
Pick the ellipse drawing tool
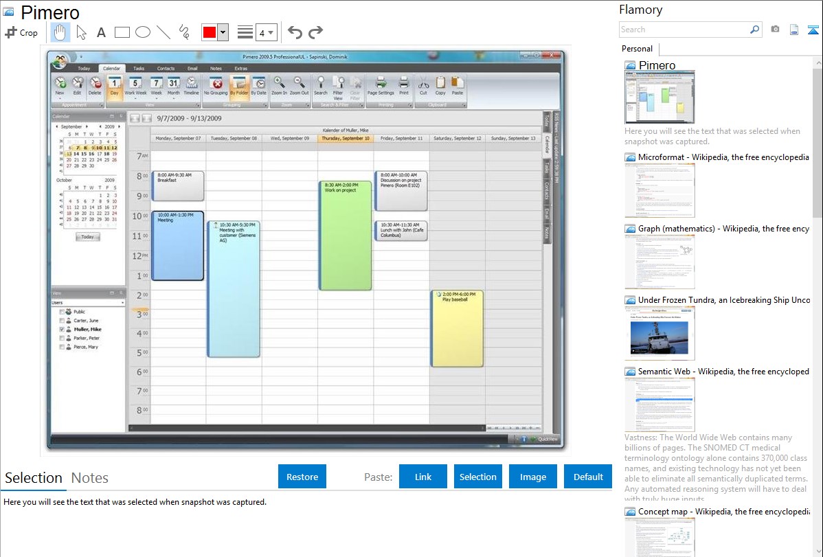(x=143, y=32)
